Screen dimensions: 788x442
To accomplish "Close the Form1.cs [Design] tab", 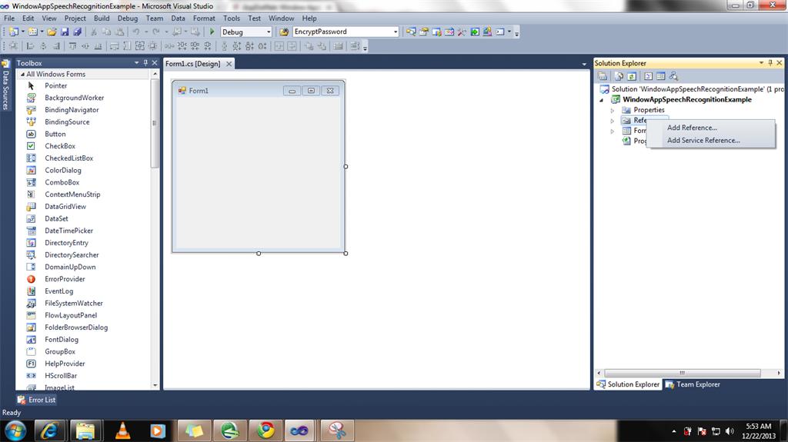I will [x=229, y=64].
